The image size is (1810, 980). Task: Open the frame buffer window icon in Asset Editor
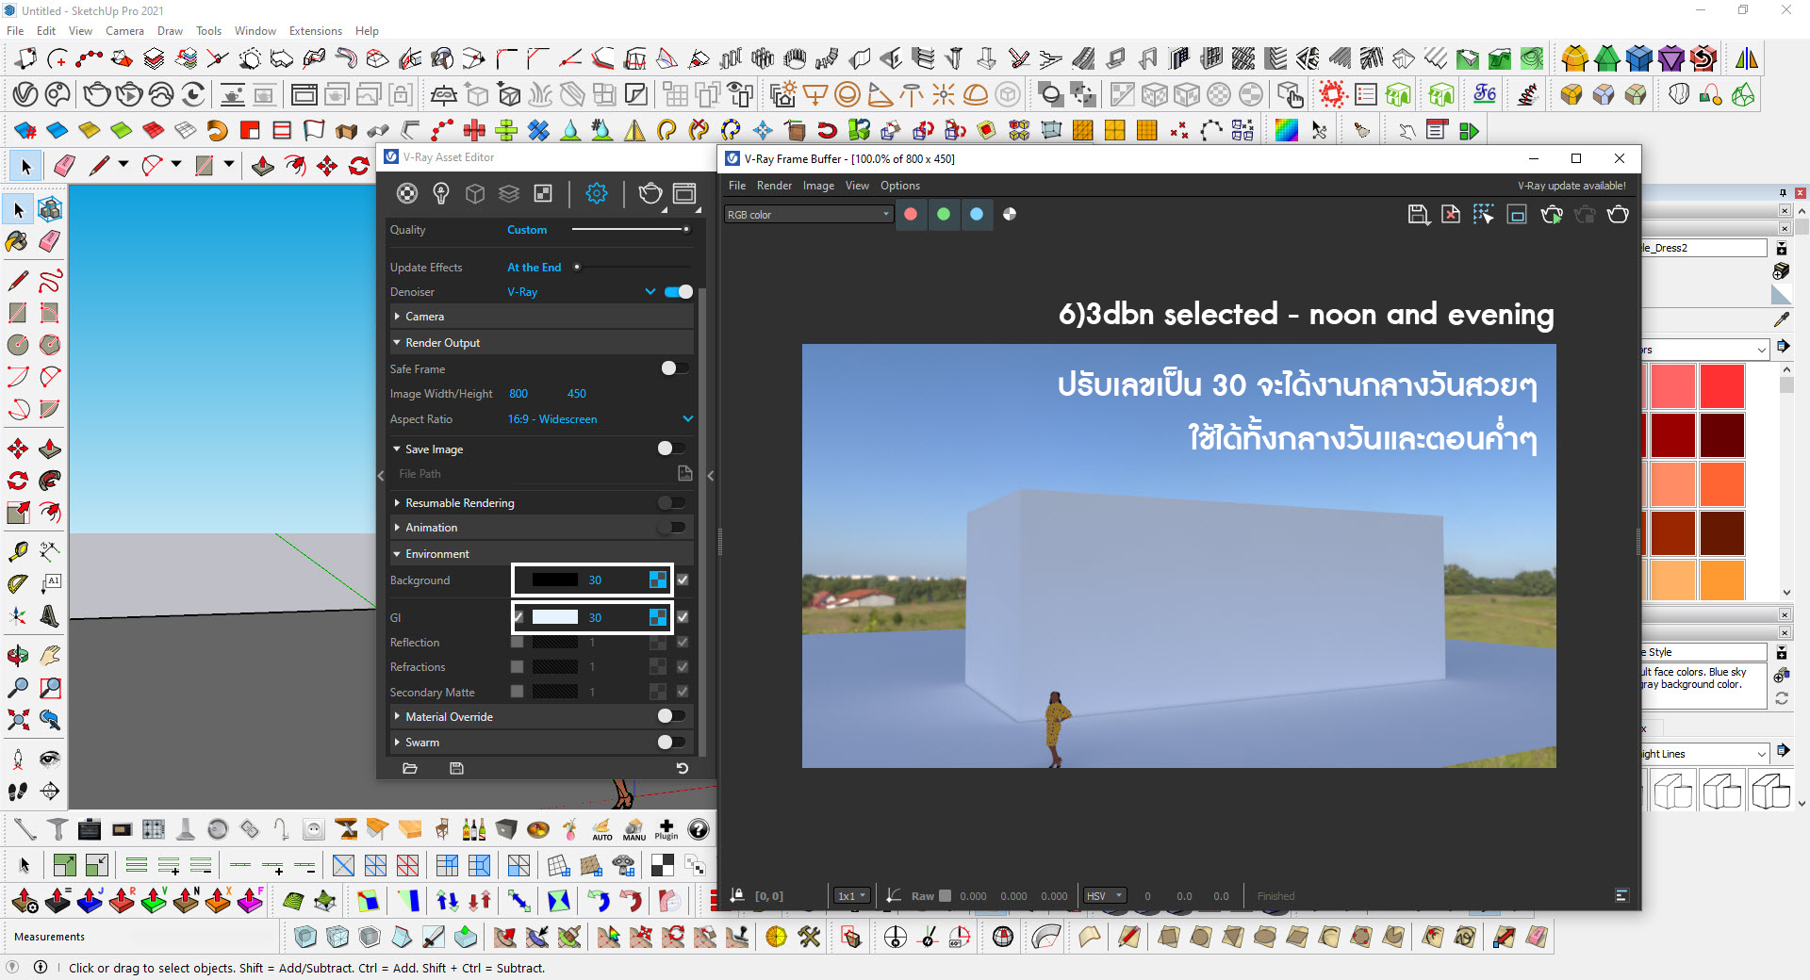click(685, 194)
